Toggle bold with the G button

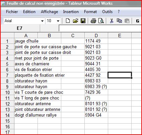(x=138, y=21)
